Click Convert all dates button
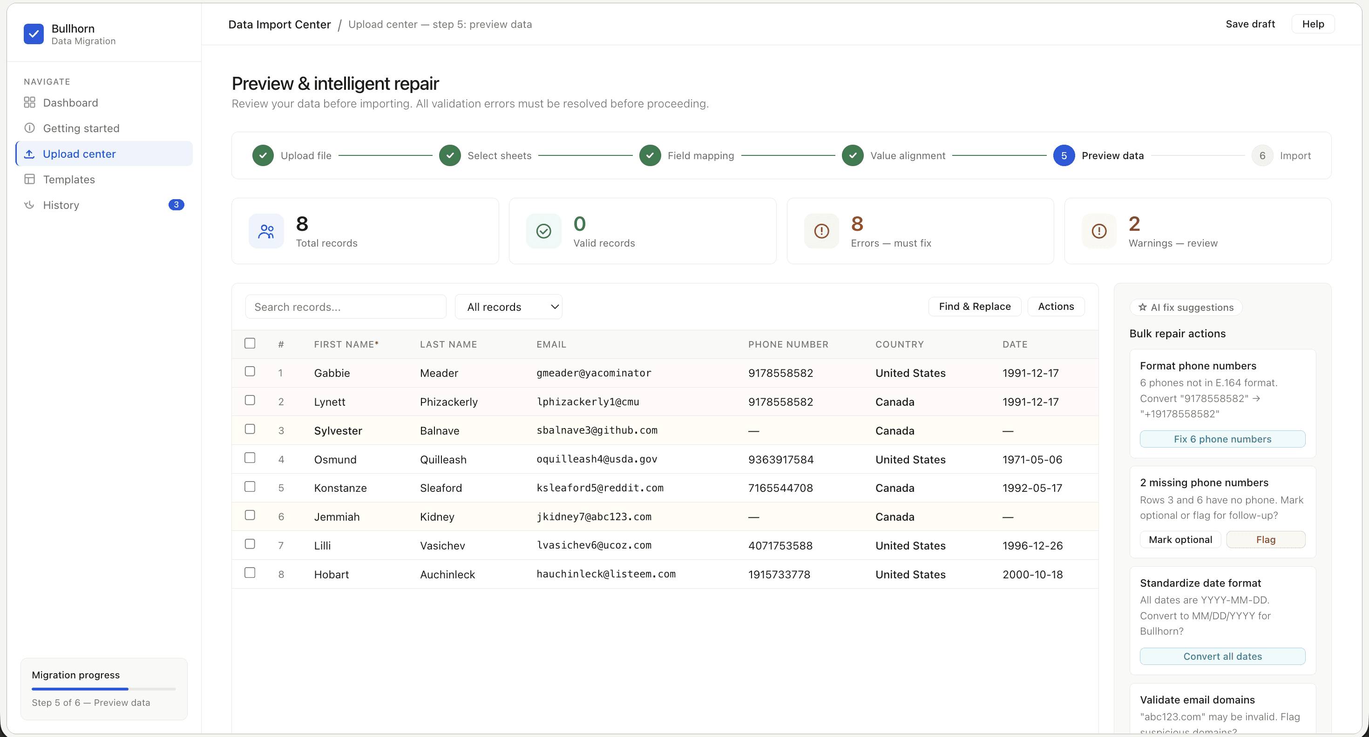Screen dimensions: 1369x737 tap(1222, 657)
